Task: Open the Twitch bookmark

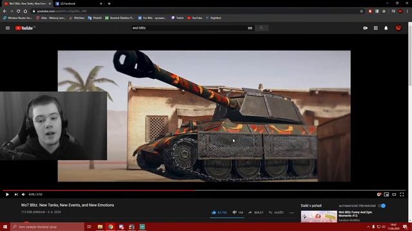Action: click(178, 18)
